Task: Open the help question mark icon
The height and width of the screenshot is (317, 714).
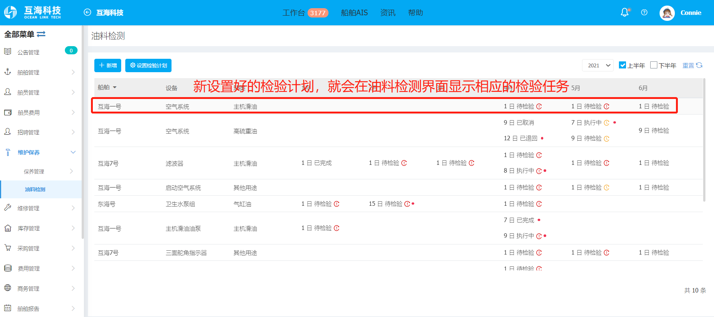Action: 644,12
